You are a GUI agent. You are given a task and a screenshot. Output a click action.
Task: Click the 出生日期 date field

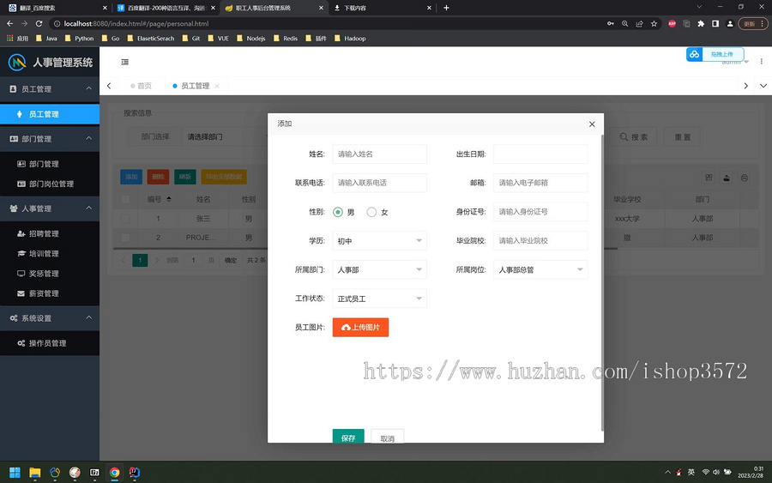click(x=540, y=154)
